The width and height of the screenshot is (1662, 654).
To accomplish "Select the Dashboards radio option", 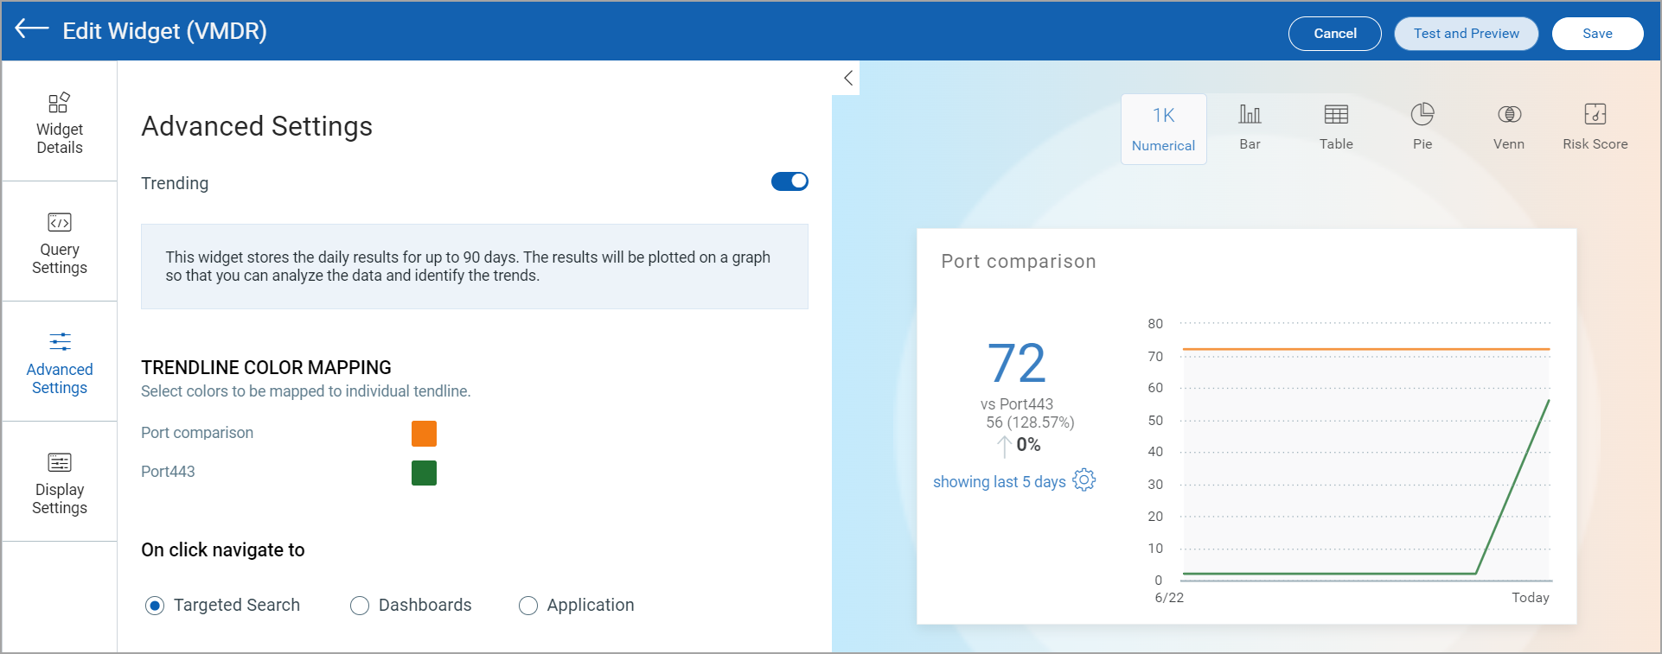I will pos(360,606).
